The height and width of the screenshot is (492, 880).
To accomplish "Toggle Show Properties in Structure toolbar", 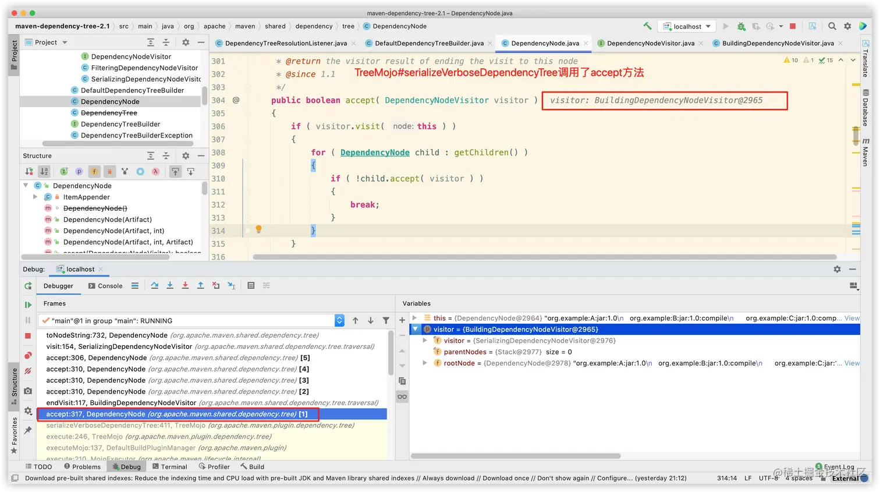I will (79, 171).
